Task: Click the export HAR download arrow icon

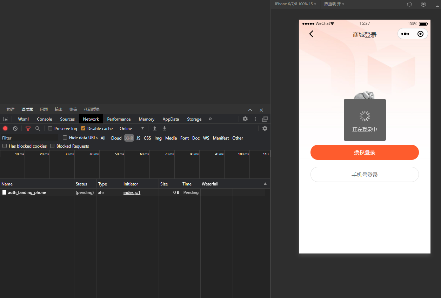Action: pyautogui.click(x=165, y=128)
